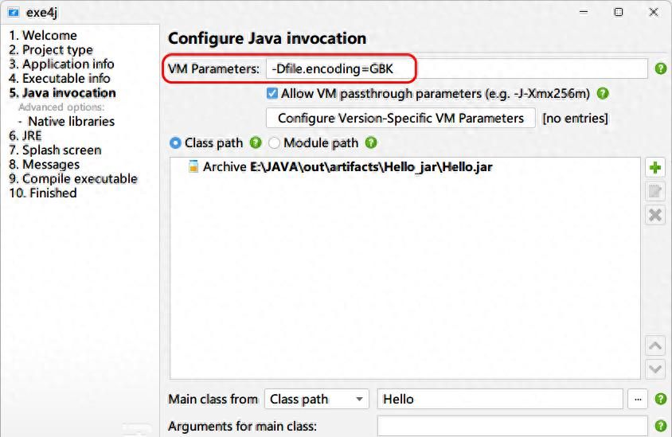Click the green plus add classpath icon
672x437 pixels.
click(655, 168)
